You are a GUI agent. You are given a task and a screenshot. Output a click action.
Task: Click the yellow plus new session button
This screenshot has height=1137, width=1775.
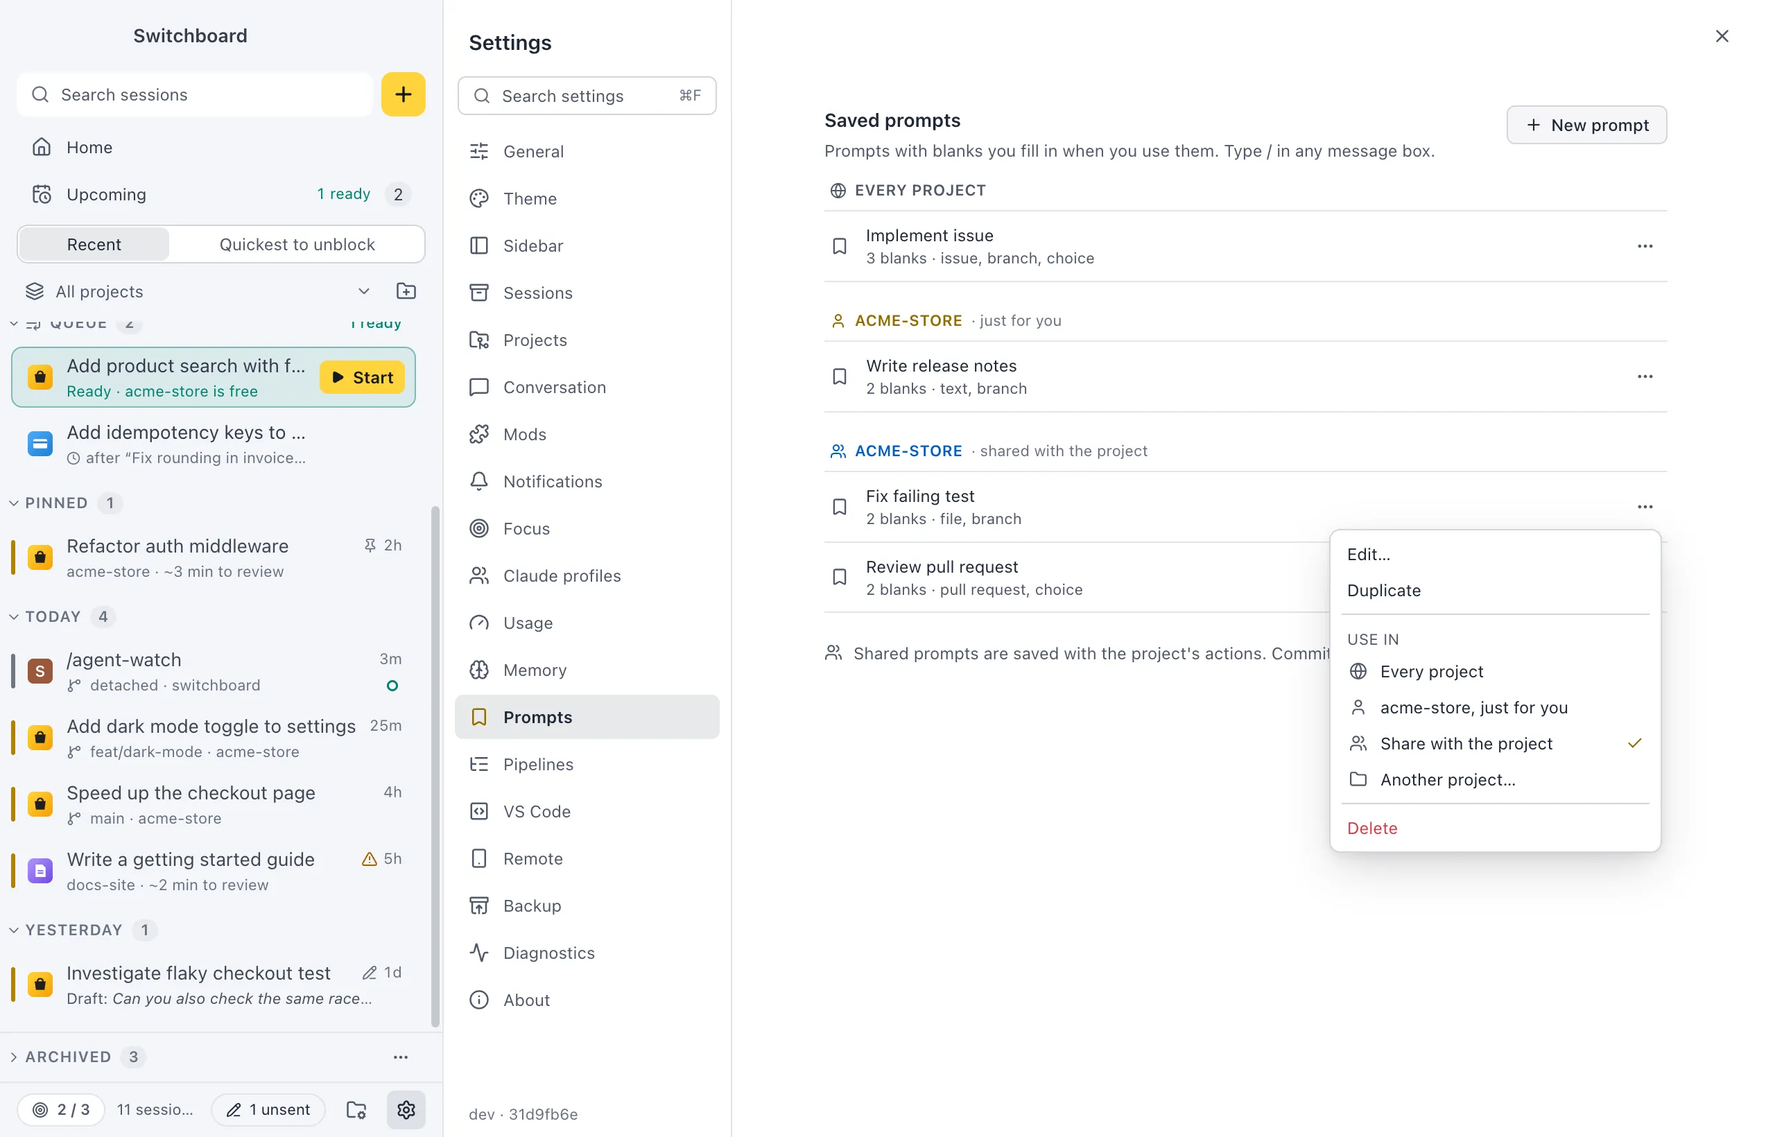pyautogui.click(x=403, y=94)
